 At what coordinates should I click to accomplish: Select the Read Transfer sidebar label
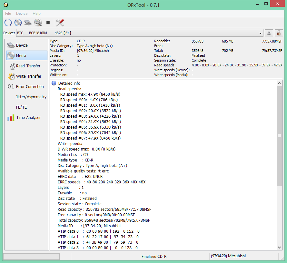[28, 66]
